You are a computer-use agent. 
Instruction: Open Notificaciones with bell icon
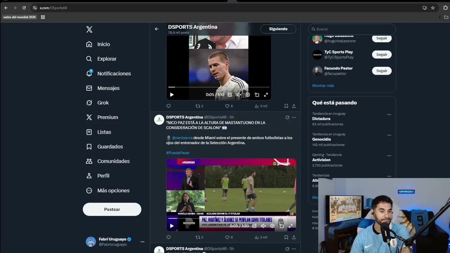(x=109, y=73)
